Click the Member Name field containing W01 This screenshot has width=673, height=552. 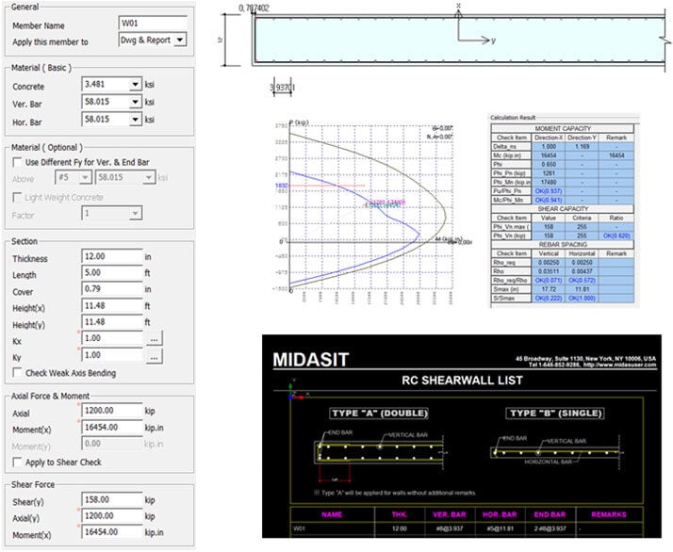click(x=152, y=23)
